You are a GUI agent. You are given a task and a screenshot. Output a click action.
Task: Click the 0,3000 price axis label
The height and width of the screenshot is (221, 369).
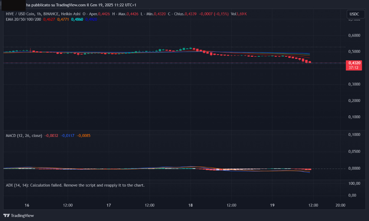coord(354,84)
